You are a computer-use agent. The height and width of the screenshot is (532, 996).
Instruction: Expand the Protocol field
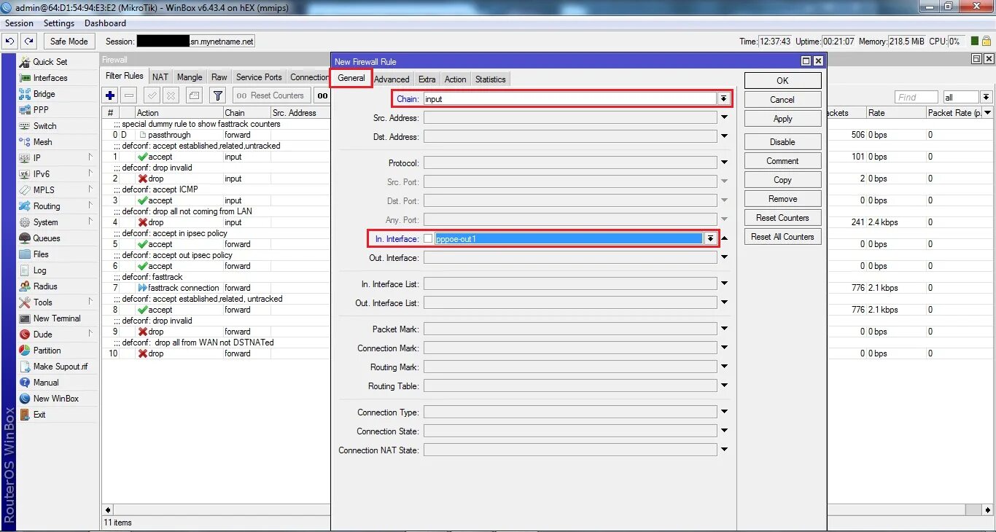point(725,163)
